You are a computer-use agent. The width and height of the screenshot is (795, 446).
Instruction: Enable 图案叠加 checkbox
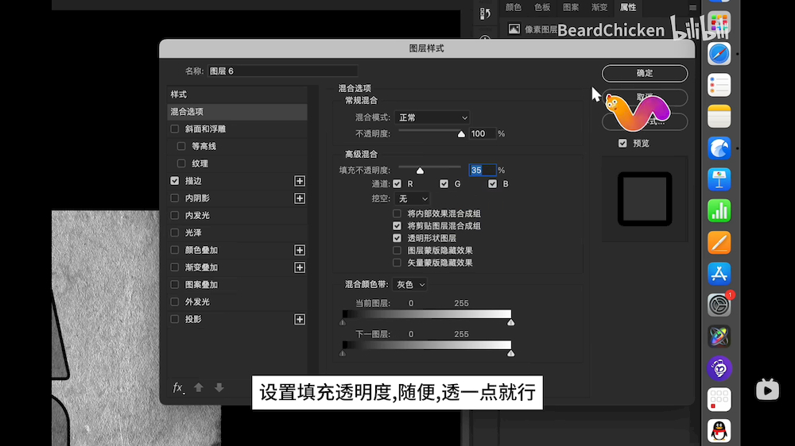(174, 285)
